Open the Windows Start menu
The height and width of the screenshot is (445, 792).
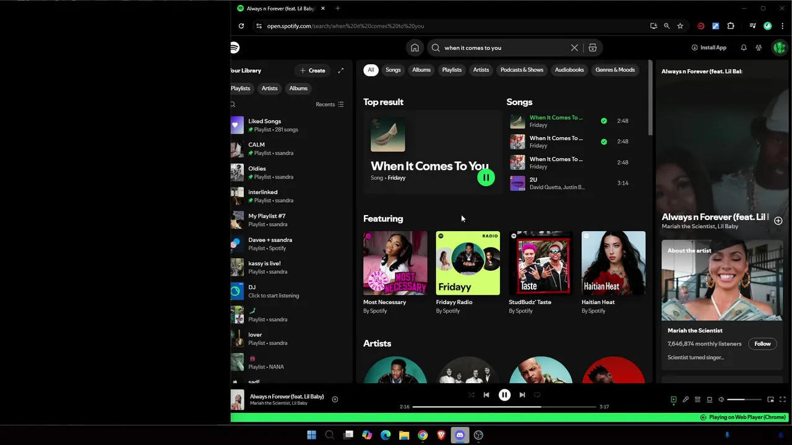(x=311, y=435)
